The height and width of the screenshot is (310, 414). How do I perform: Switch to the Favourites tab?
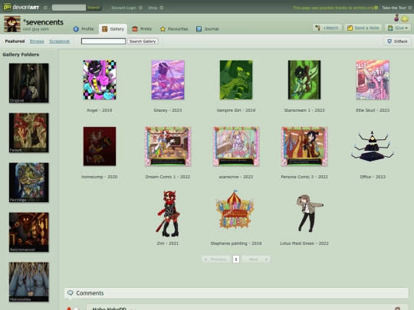[x=174, y=29]
